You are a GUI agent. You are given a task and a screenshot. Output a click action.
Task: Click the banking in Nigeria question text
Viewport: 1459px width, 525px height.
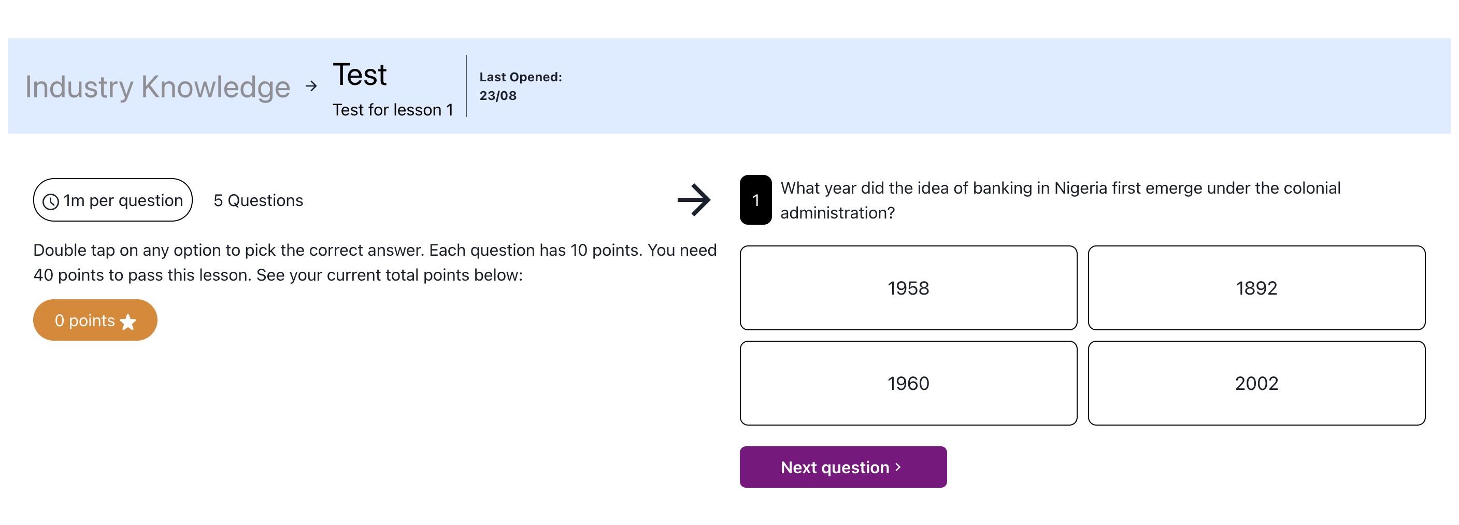tap(1059, 200)
